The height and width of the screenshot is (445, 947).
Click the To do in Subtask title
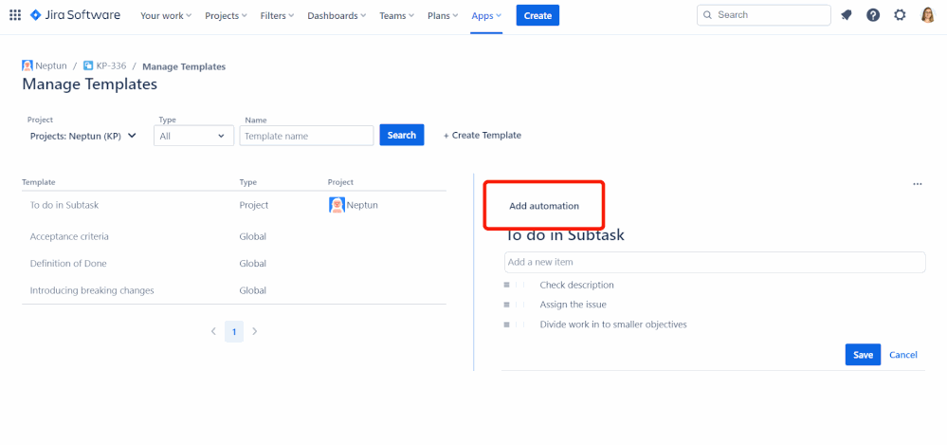(x=565, y=234)
